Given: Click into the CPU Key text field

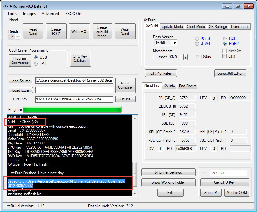Looking at the screenshot, I should (74, 99).
